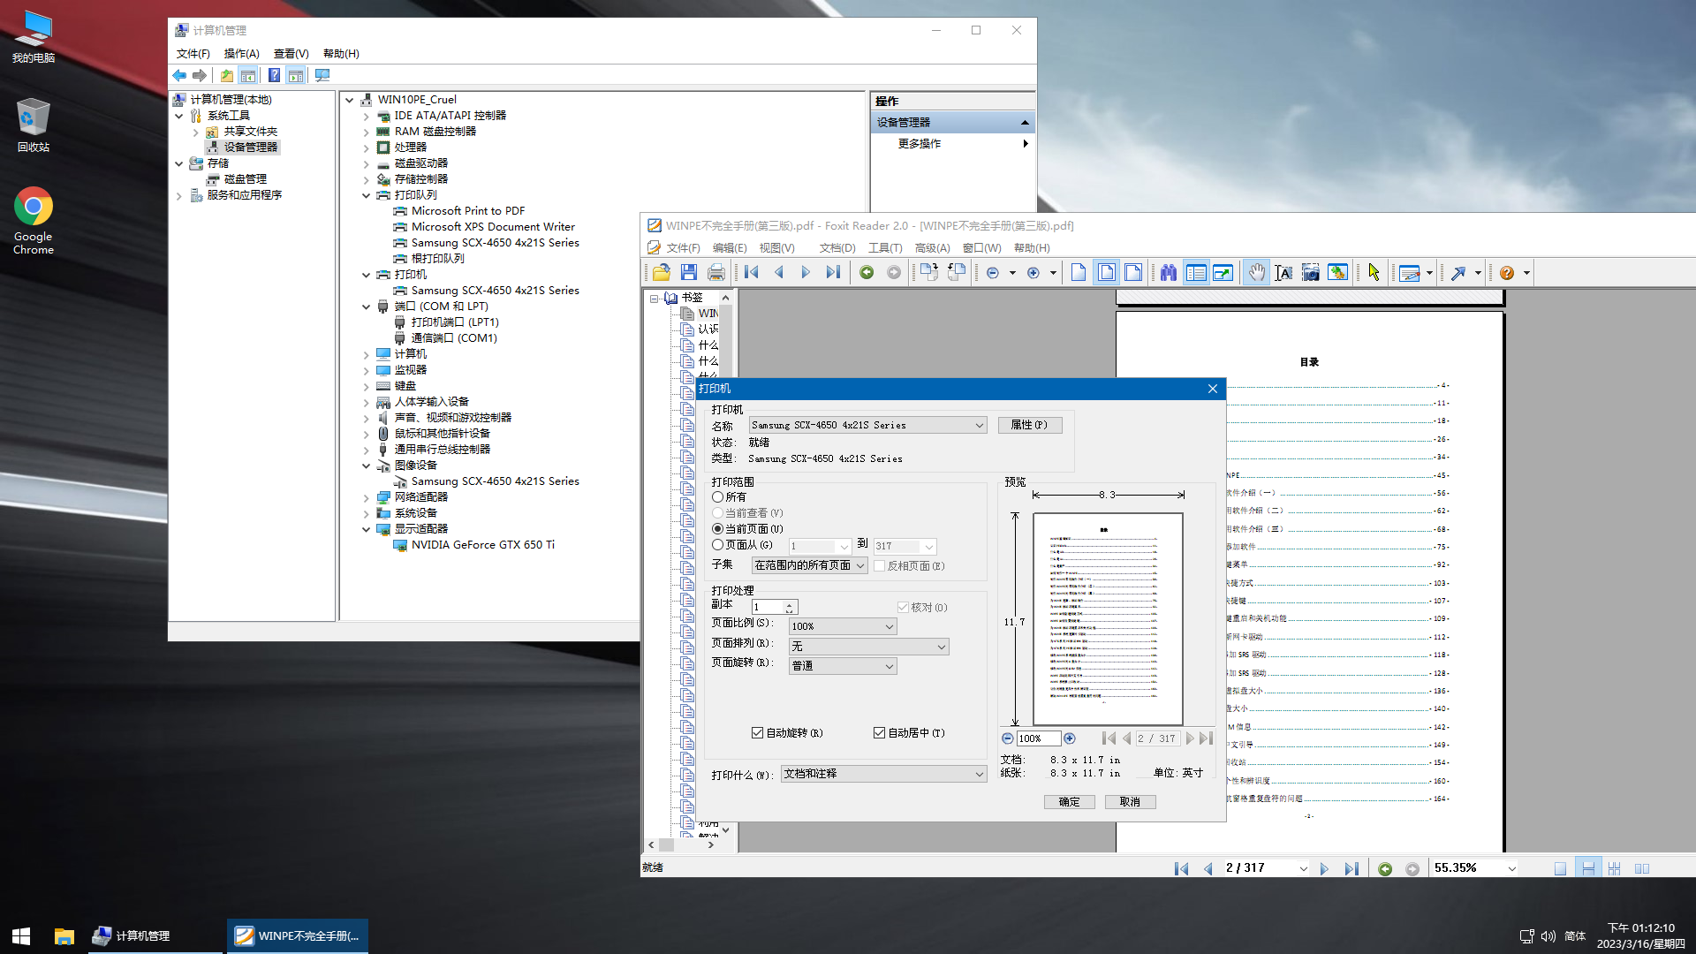The image size is (1696, 954).
Task: Select the Actual Size page icon
Action: [1079, 273]
